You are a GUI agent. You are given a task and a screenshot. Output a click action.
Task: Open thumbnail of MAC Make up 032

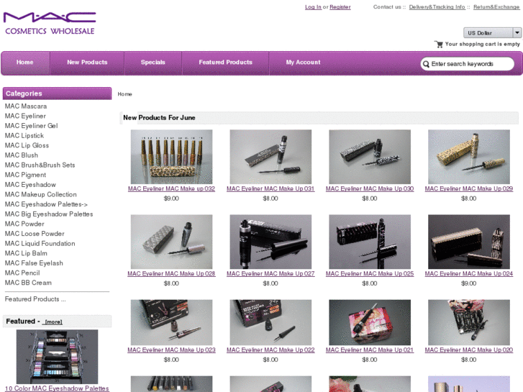pos(171,157)
